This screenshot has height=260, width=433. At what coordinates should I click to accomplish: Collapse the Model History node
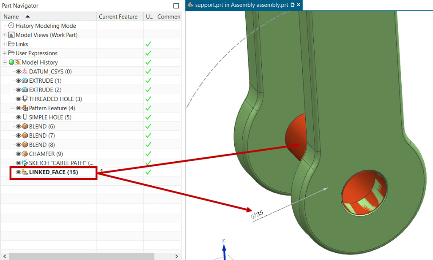(x=5, y=62)
